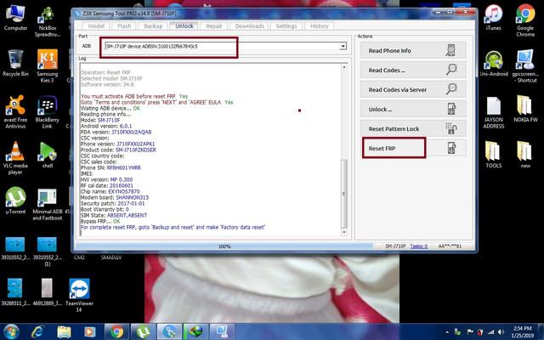Go to the Repair tab
544x340 pixels.
coord(214,26)
